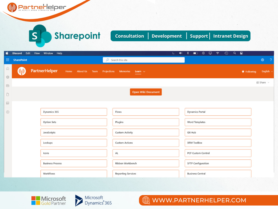Open the Custom Actions topic
The width and height of the screenshot is (278, 209).
click(x=146, y=143)
